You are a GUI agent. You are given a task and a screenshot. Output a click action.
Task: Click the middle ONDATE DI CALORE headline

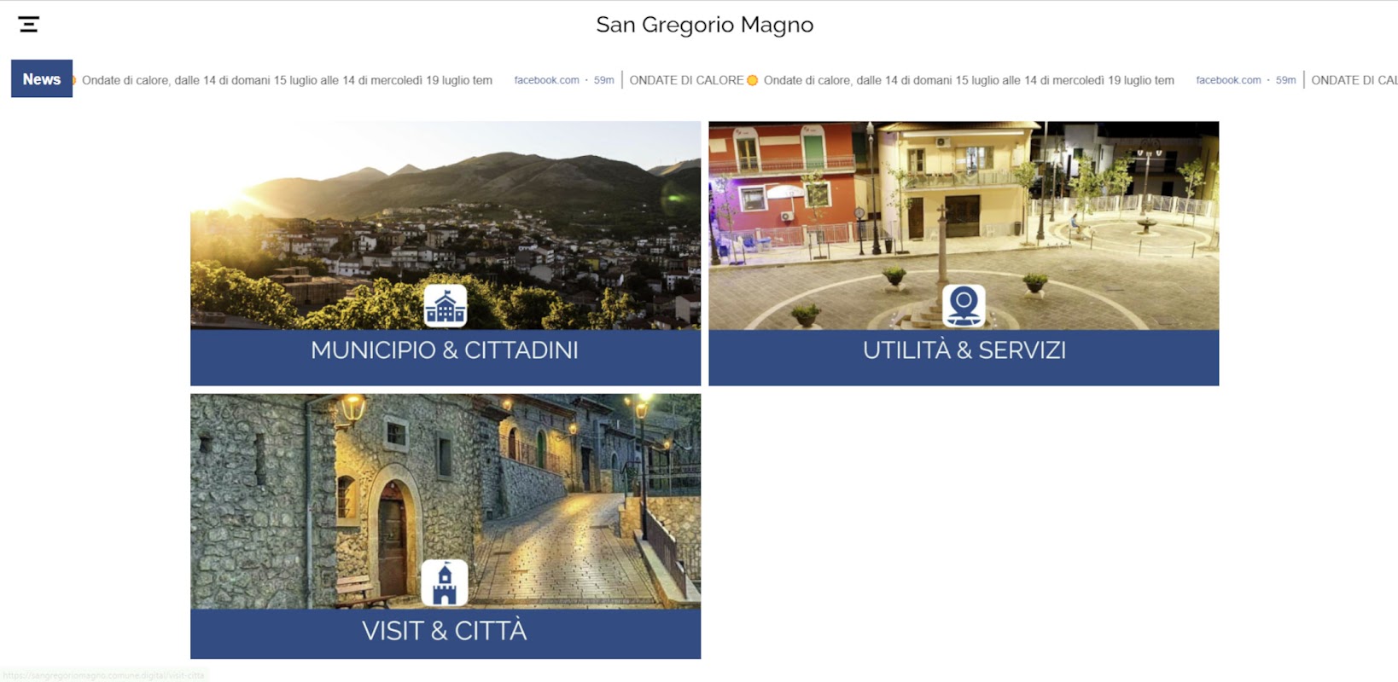point(686,80)
